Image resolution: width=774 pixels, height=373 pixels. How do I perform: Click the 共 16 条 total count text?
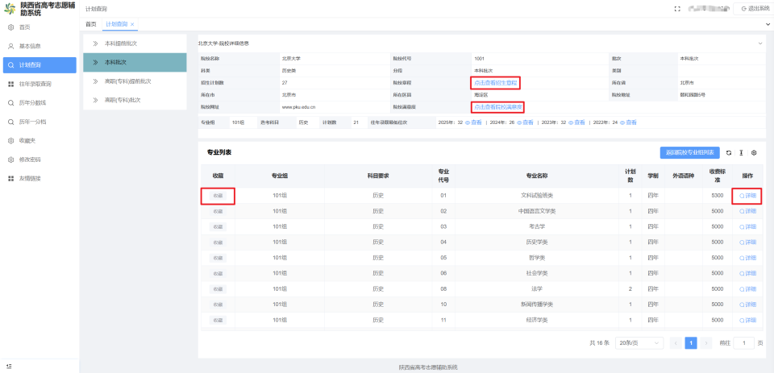tap(600, 343)
